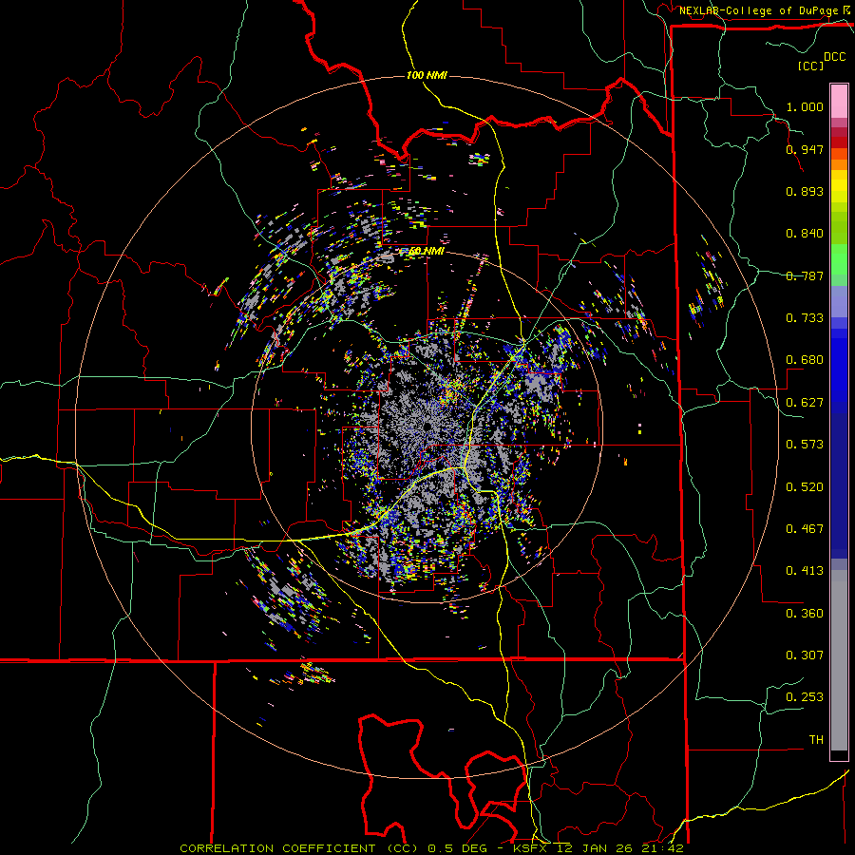Click the CORRELATION COEFFICIENT (CC) caption text
The image size is (855, 855).
298,848
